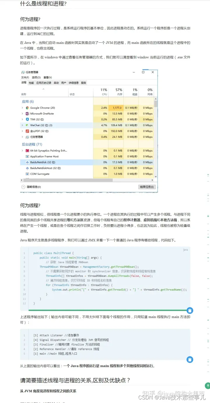Click the COM Surrogate process icon
Screen dimensions: 210x403
point(27,174)
